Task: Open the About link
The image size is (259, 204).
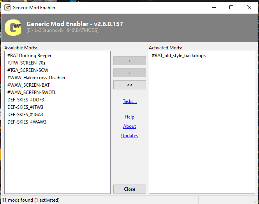Action: (129, 126)
